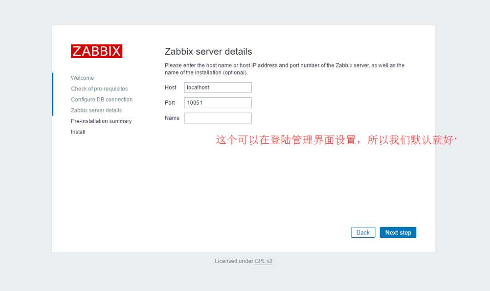This screenshot has height=291, width=490.
Task: Click the Host field label
Action: 171,87
